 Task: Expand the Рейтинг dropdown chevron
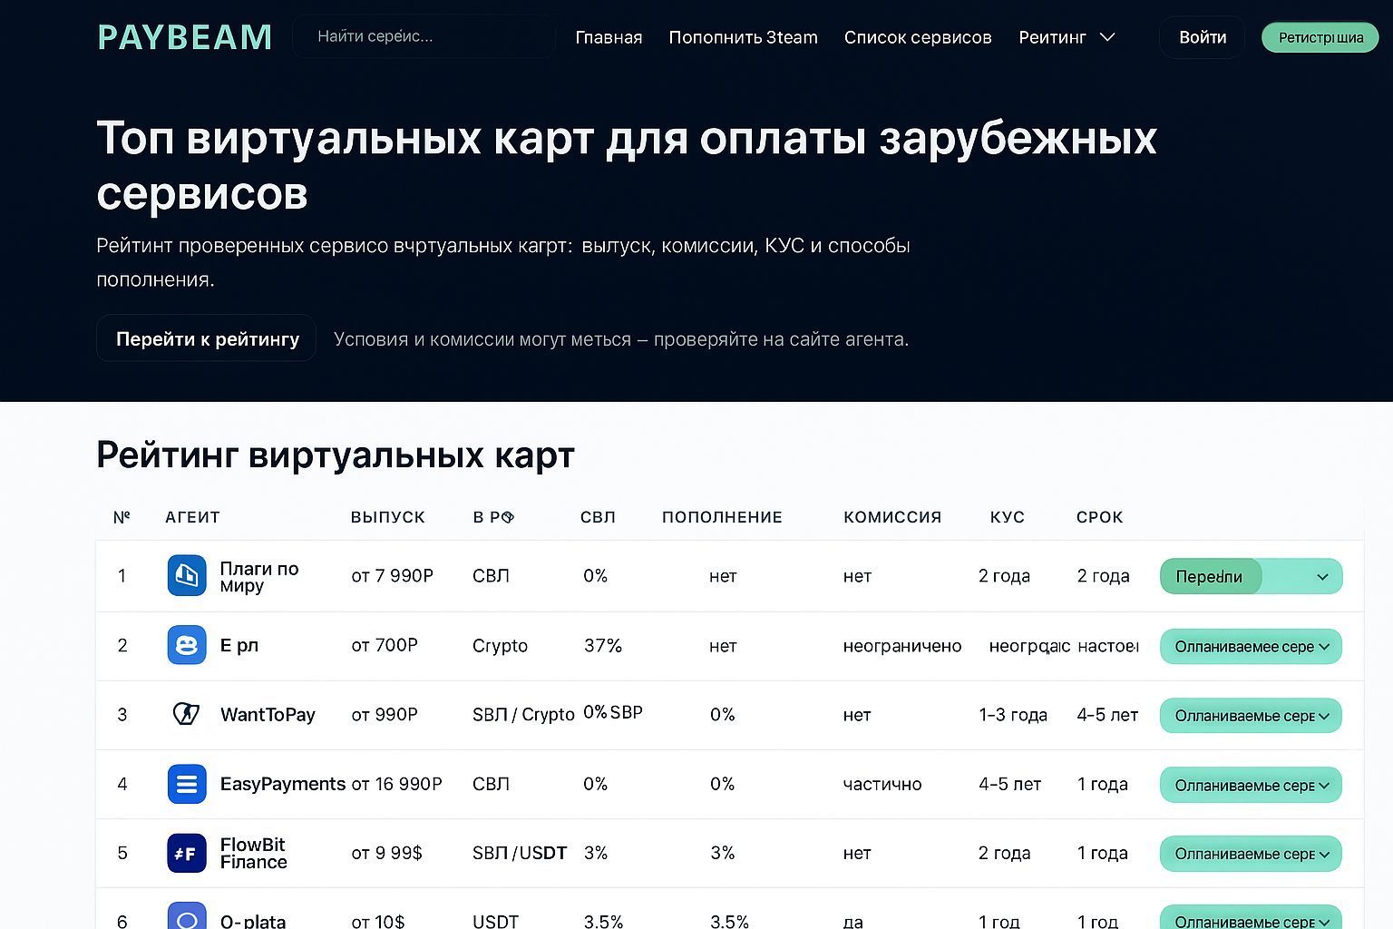tap(1107, 37)
